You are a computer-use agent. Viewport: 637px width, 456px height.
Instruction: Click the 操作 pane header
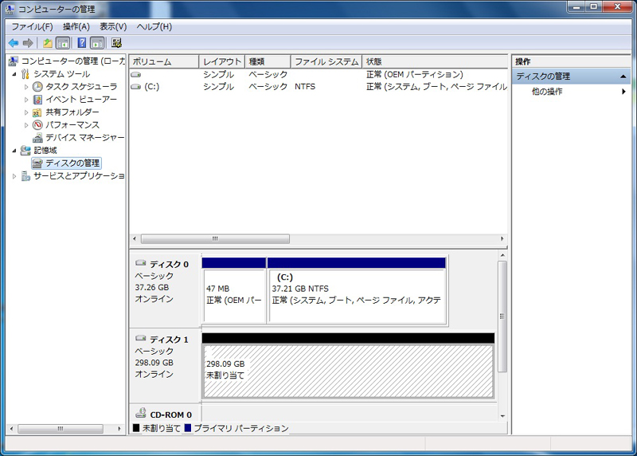pos(572,62)
